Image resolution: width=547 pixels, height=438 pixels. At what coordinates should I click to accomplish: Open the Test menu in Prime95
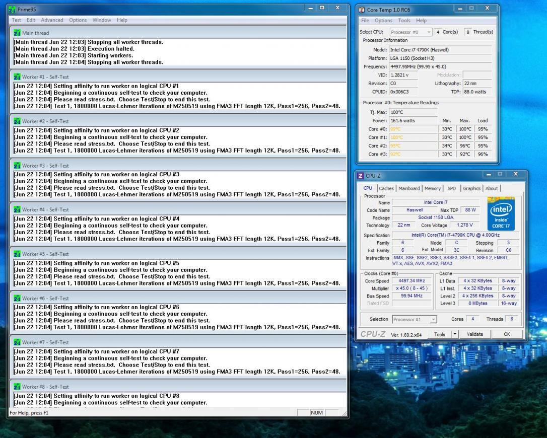[x=17, y=20]
